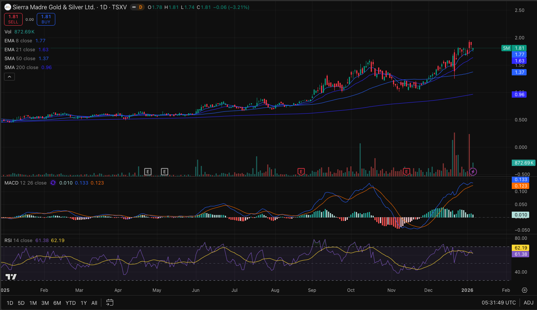Toggle the ADJ adjusted data button
537x310 pixels.
tap(528, 303)
